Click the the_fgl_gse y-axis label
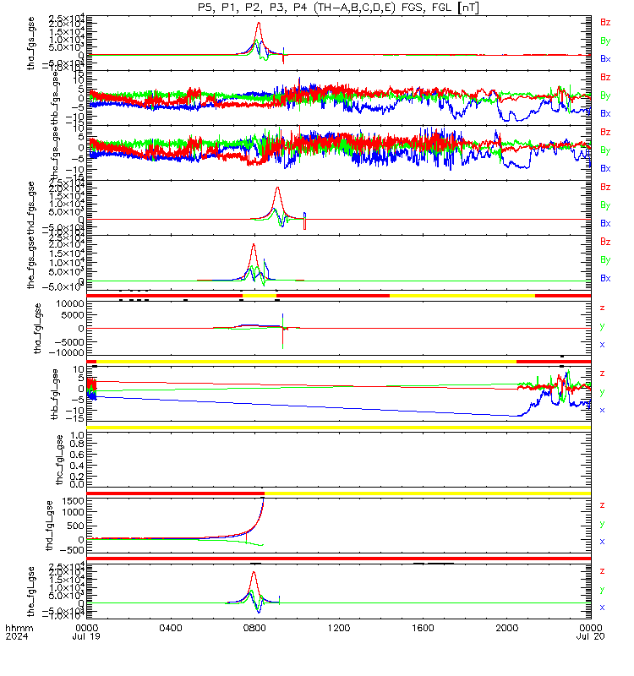 pyautogui.click(x=30, y=591)
